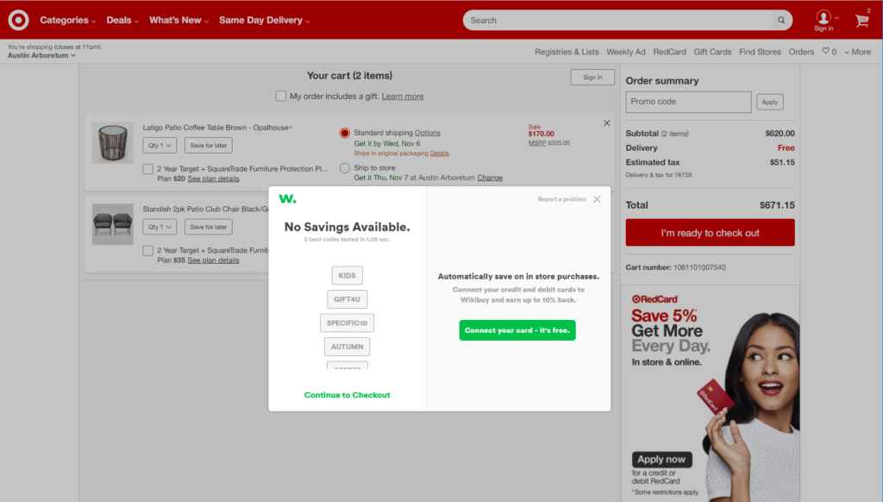Expand Austin Arboretum store selector

[41, 55]
